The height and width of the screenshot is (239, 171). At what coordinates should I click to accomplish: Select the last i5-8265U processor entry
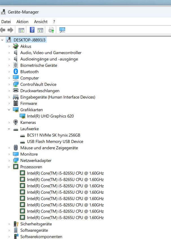(65, 218)
